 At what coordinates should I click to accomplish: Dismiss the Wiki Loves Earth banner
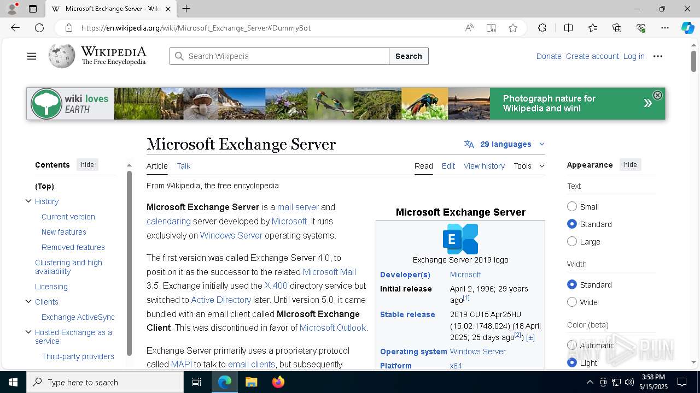coord(657,95)
